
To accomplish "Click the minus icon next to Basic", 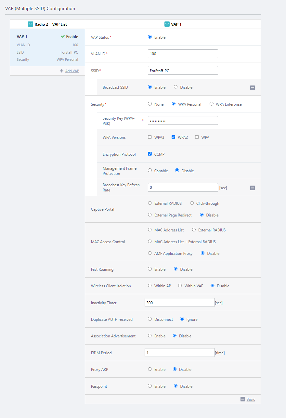I will click(x=243, y=399).
